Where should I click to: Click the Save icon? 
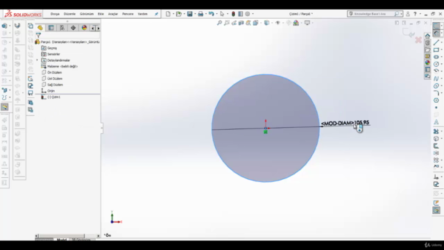coord(189,14)
